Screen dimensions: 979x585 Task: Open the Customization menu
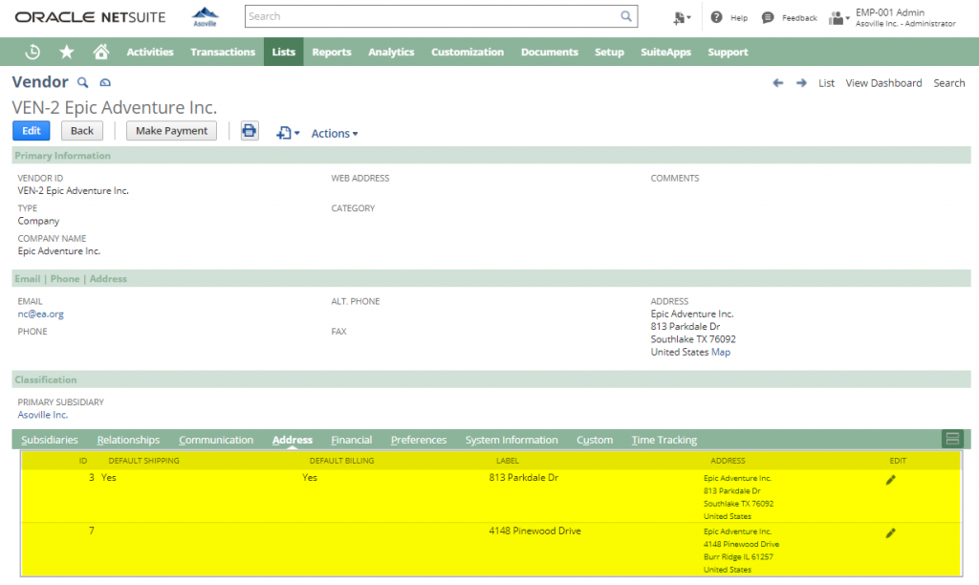click(x=467, y=52)
